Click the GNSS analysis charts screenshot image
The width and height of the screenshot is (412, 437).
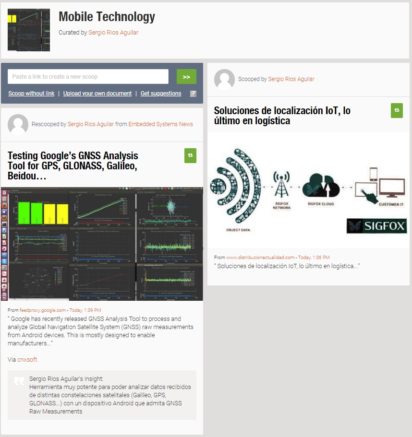coord(102,244)
